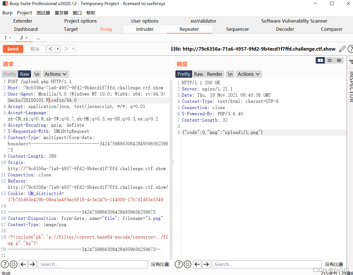Open Software Vulnerability Scanner tab
Image resolution: width=353 pixels, height=275 pixels.
(x=294, y=21)
